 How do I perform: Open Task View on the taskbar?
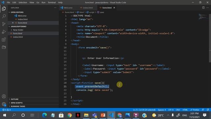pos(32,115)
